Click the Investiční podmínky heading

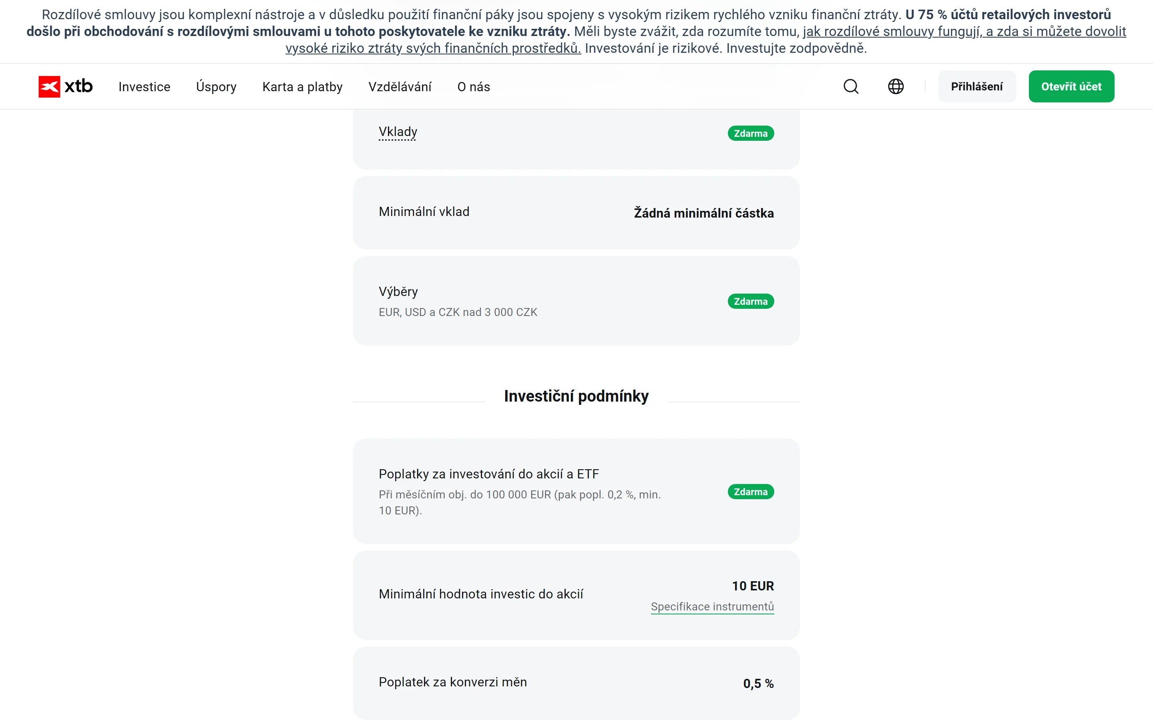coord(576,395)
